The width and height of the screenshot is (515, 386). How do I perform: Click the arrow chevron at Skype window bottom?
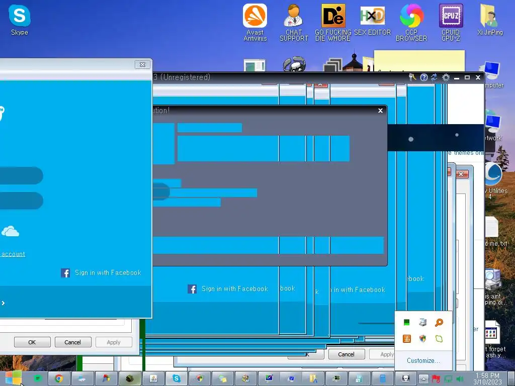[3, 303]
